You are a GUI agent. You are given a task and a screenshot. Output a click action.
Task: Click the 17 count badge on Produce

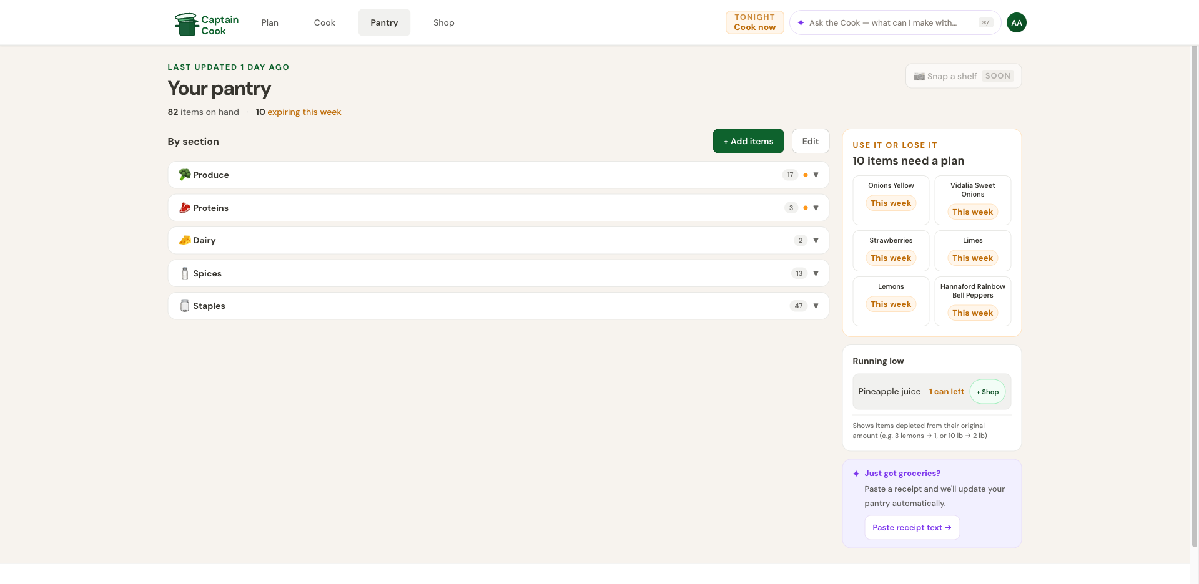[790, 175]
